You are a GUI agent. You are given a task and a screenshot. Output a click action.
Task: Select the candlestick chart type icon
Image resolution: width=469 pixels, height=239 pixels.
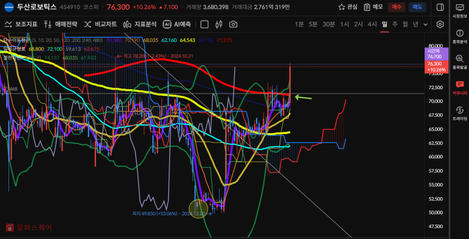tap(219, 24)
